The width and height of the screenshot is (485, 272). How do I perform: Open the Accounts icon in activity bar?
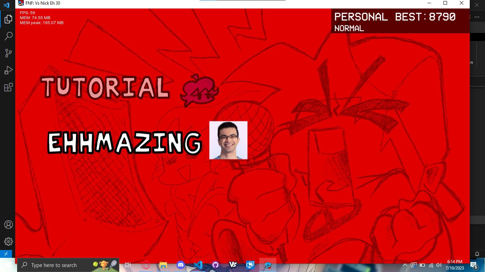8,225
